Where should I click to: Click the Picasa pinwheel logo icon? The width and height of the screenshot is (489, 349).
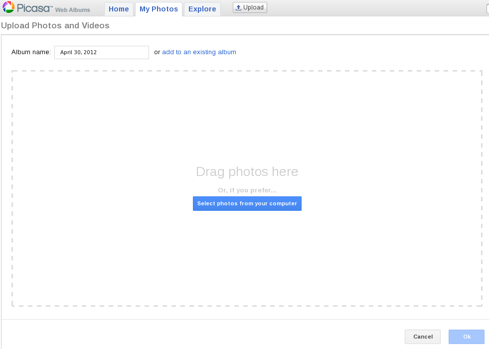click(8, 7)
